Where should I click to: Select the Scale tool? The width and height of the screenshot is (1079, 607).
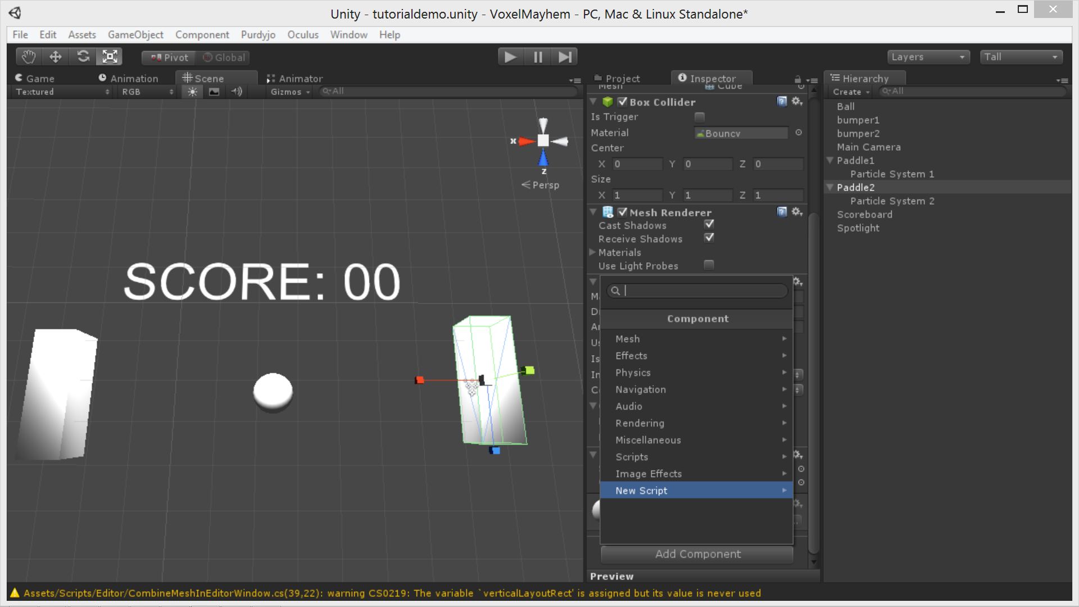click(x=109, y=56)
